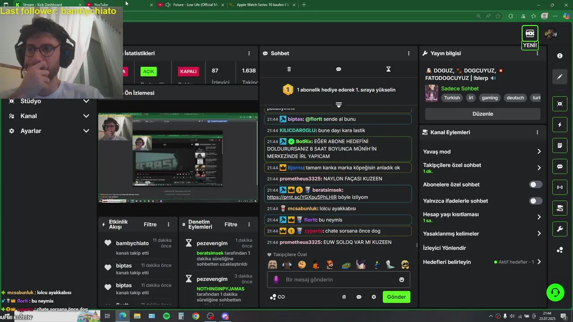Open the prnt.sc link in chat
573x322 pixels.
[x=302, y=197]
